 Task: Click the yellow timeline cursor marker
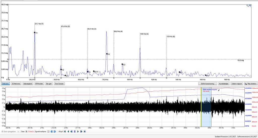pos(201,107)
